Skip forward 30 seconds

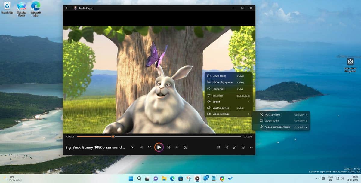(168, 147)
